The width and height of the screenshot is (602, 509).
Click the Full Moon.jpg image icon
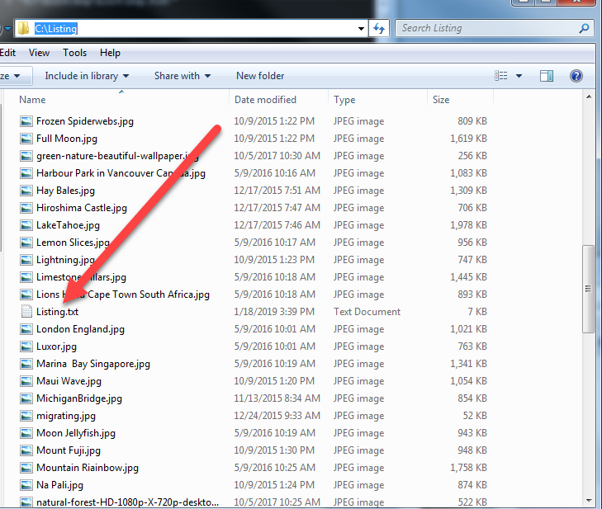click(x=27, y=139)
